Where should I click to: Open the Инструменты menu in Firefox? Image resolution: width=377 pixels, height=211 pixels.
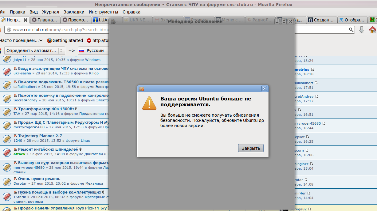click(x=104, y=12)
